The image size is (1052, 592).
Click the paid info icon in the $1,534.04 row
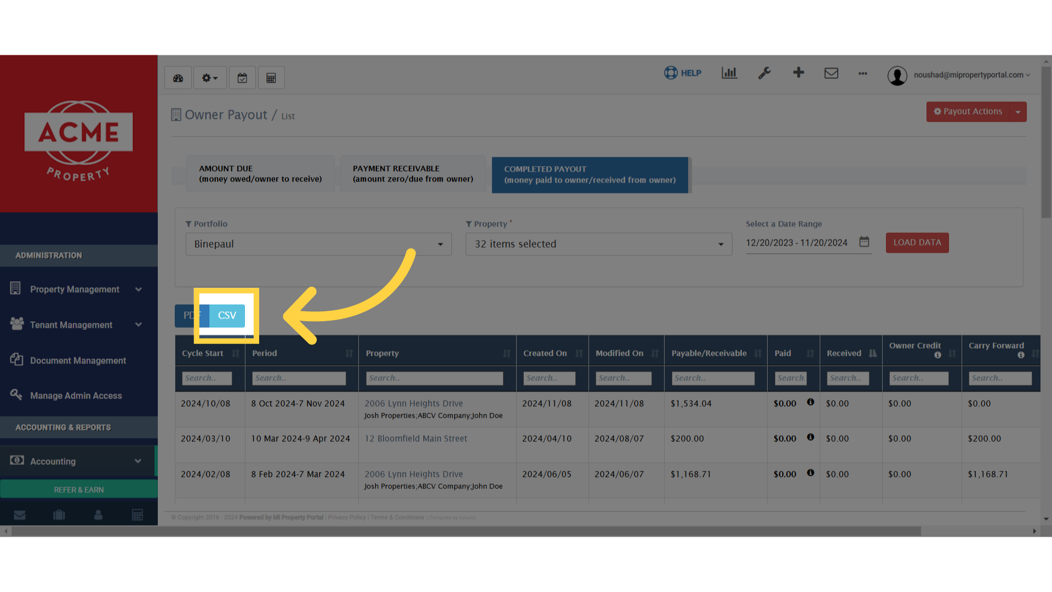tap(810, 402)
